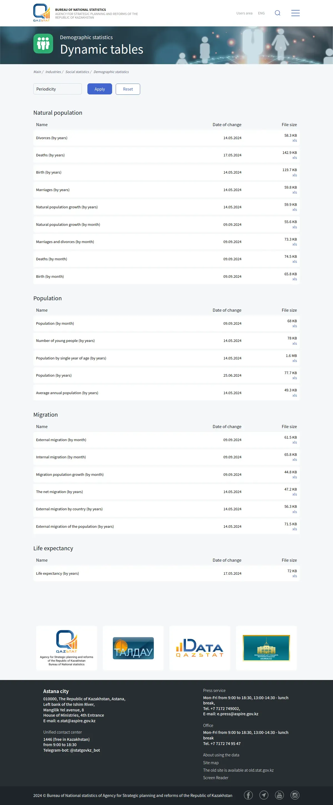Download Life expectancy (by years) xls

click(294, 576)
